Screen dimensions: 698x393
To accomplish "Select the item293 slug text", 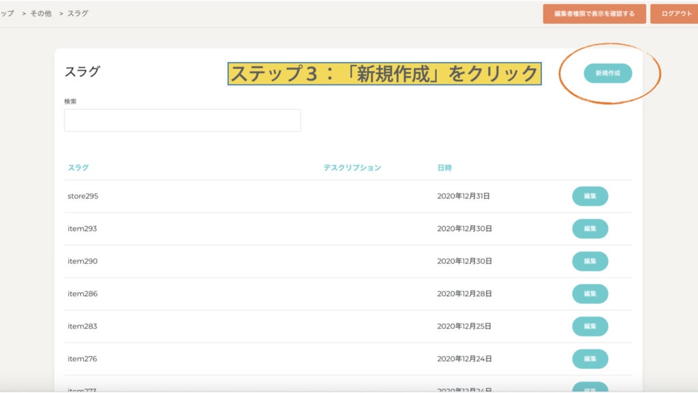I will point(82,229).
